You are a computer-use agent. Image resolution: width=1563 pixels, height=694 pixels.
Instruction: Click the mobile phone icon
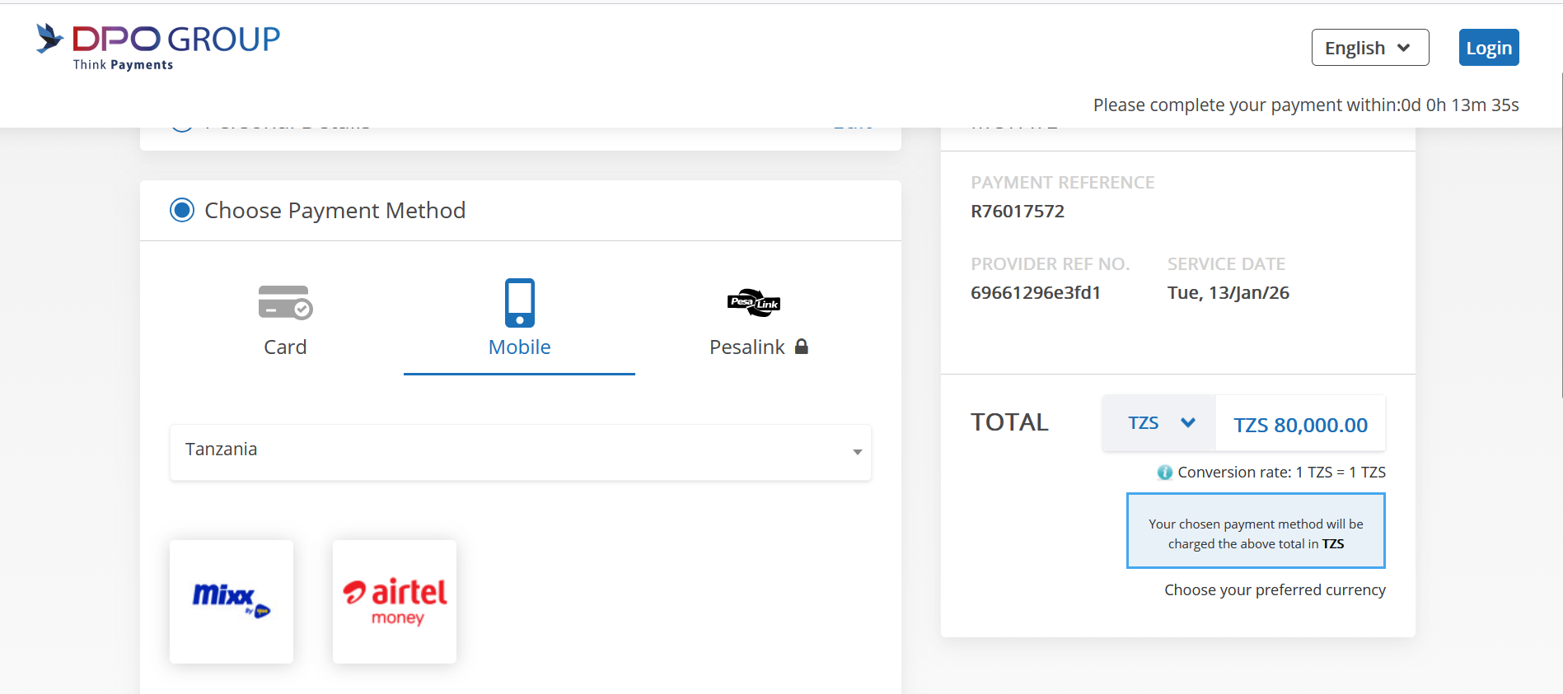pos(519,302)
